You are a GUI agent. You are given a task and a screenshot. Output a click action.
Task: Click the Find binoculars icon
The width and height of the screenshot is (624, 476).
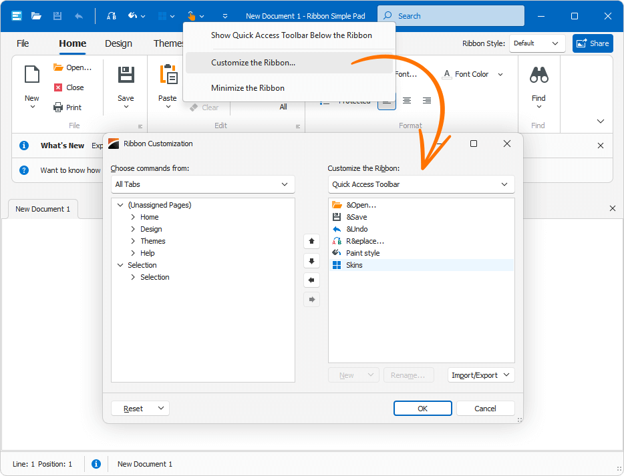[538, 75]
